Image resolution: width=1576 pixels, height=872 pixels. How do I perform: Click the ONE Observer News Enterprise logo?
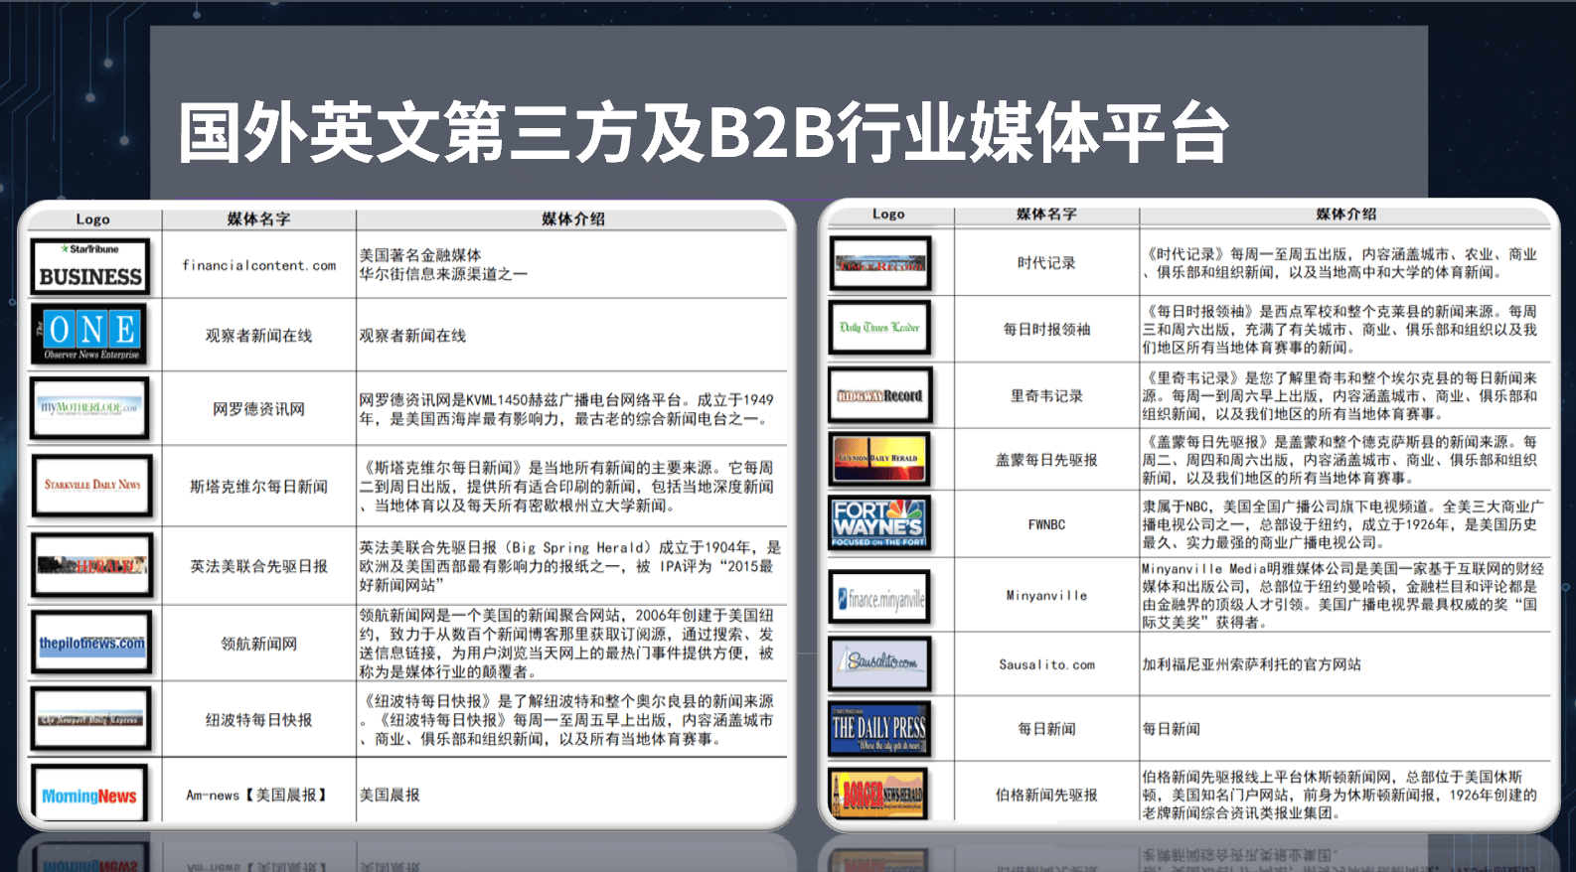(x=90, y=335)
